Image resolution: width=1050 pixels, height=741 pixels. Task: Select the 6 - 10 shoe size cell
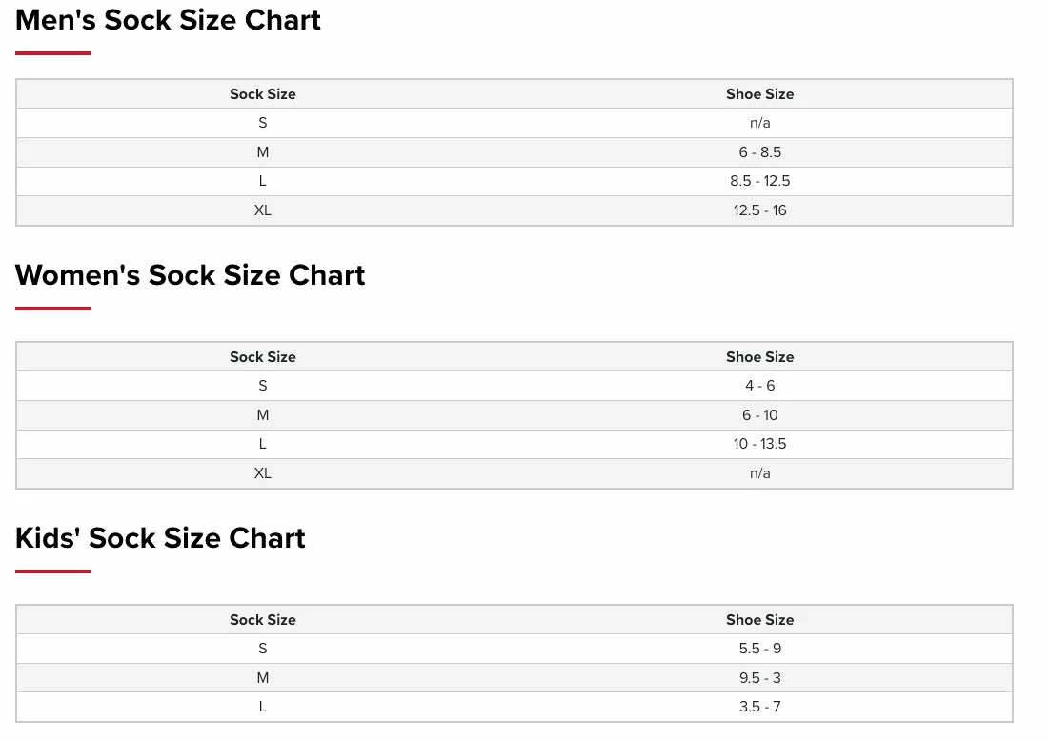click(x=759, y=415)
